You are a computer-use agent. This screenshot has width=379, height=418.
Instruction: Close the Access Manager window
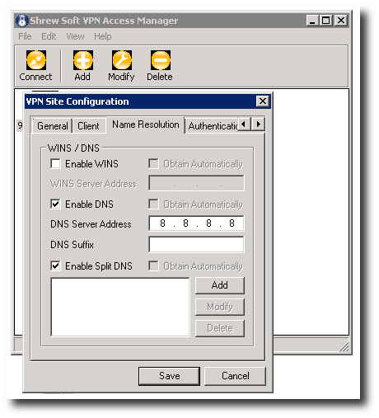(341, 21)
